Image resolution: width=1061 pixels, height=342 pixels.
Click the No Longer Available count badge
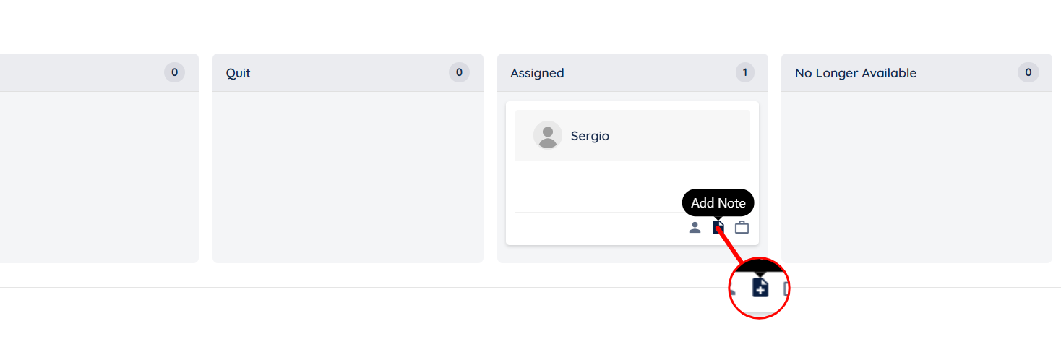pyautogui.click(x=1028, y=72)
